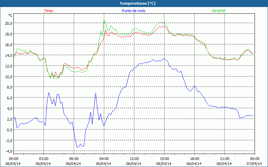Click the red temperature peak near 15:00

pos(163,26)
